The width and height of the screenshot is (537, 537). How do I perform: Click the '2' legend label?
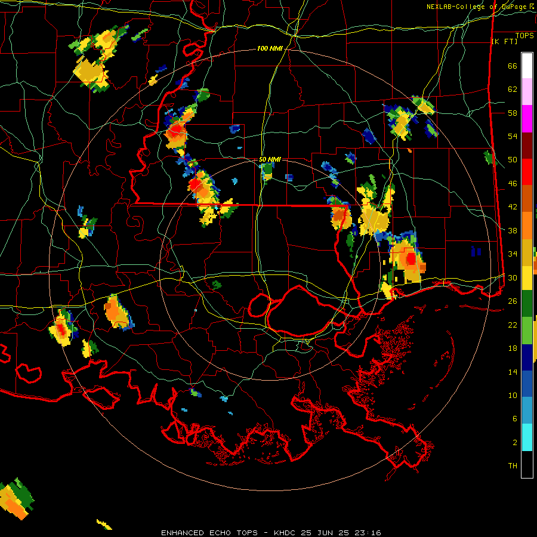pos(515,443)
